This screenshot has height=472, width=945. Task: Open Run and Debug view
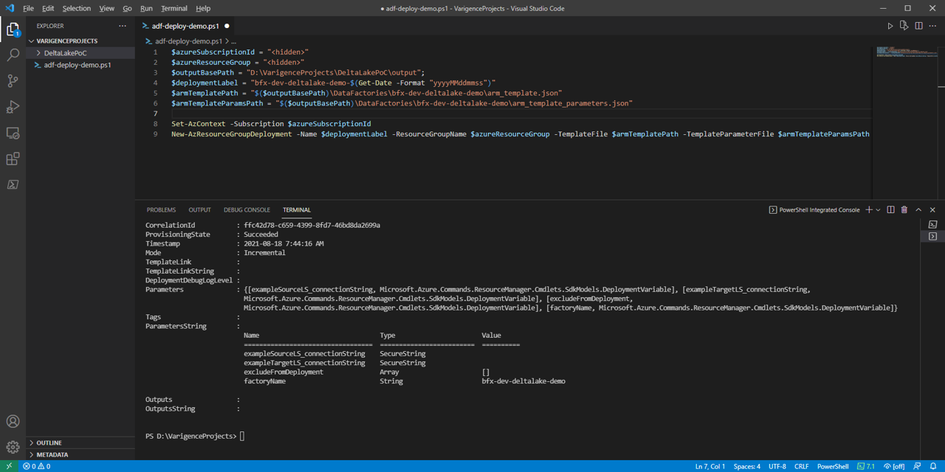coord(13,107)
